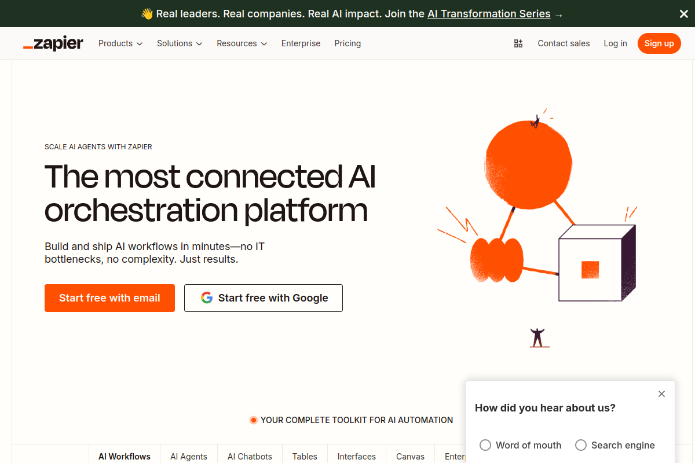This screenshot has height=463, width=695.
Task: Switch to the Canvas tab
Action: [x=409, y=456]
